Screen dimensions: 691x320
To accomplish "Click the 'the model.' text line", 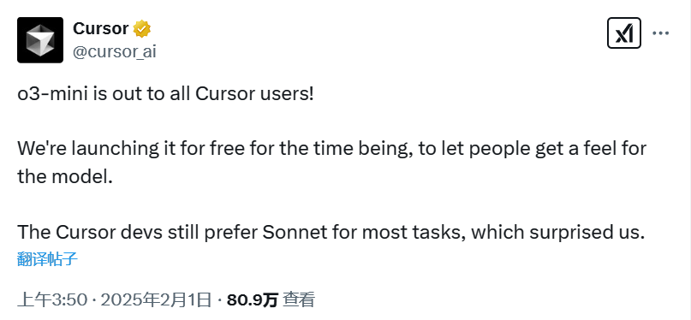I will pyautogui.click(x=63, y=176).
